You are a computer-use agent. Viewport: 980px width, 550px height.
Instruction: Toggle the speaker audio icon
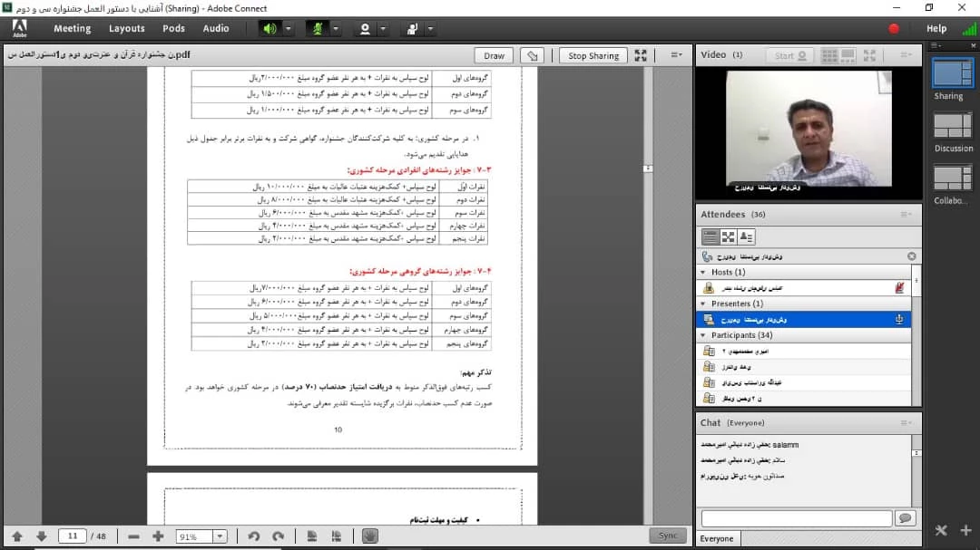click(269, 28)
